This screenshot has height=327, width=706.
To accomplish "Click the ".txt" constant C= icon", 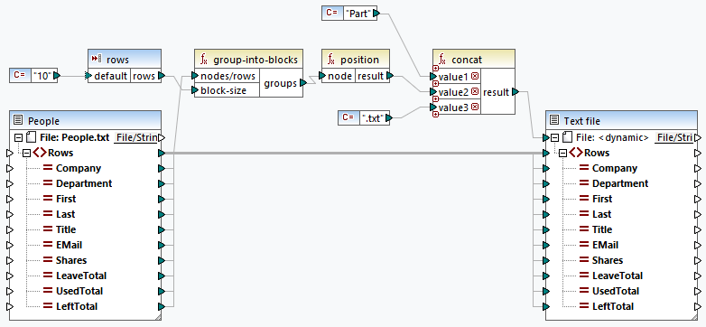I will tap(348, 117).
